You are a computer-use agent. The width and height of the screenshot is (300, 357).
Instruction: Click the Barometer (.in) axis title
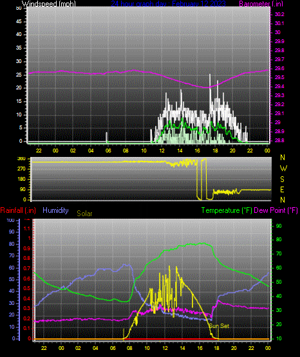click(x=261, y=4)
